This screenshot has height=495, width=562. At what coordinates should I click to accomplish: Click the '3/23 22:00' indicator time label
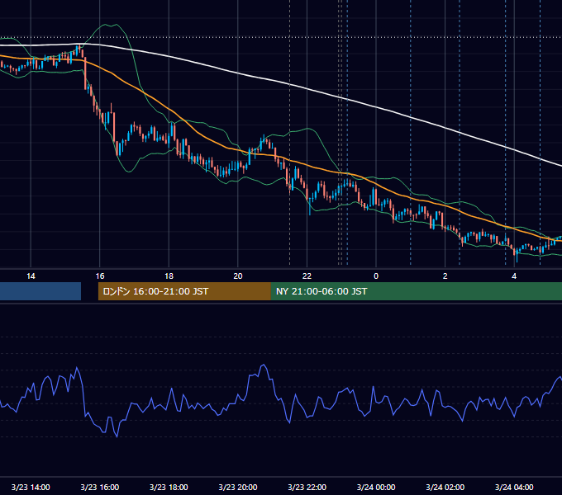coord(307,487)
